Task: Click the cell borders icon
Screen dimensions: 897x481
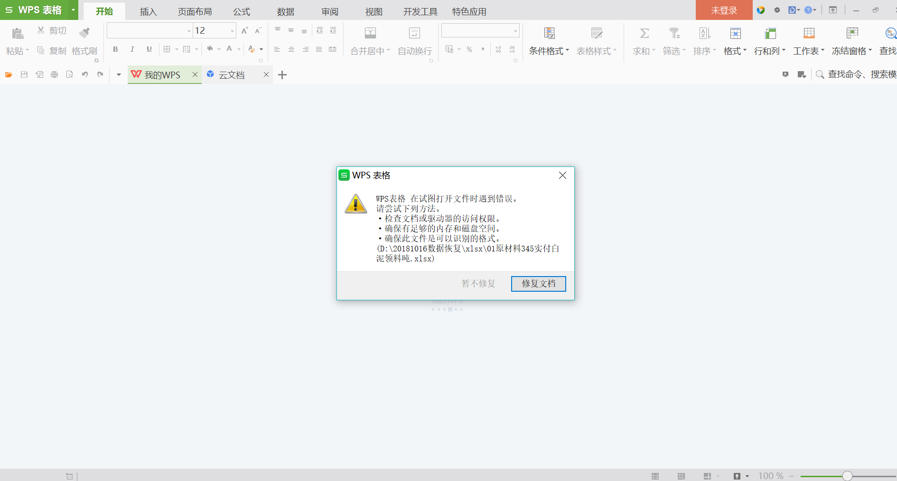Action: pyautogui.click(x=167, y=49)
